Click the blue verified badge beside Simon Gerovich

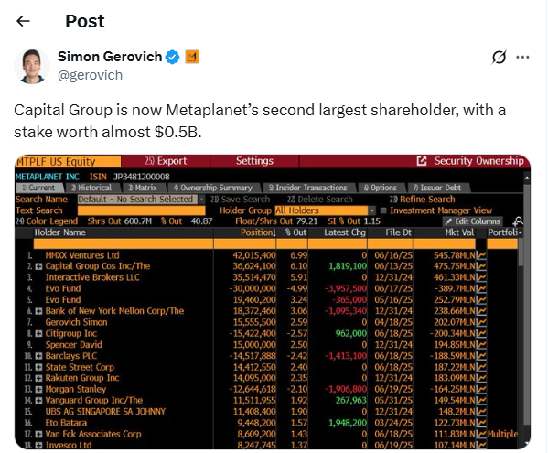click(x=172, y=57)
